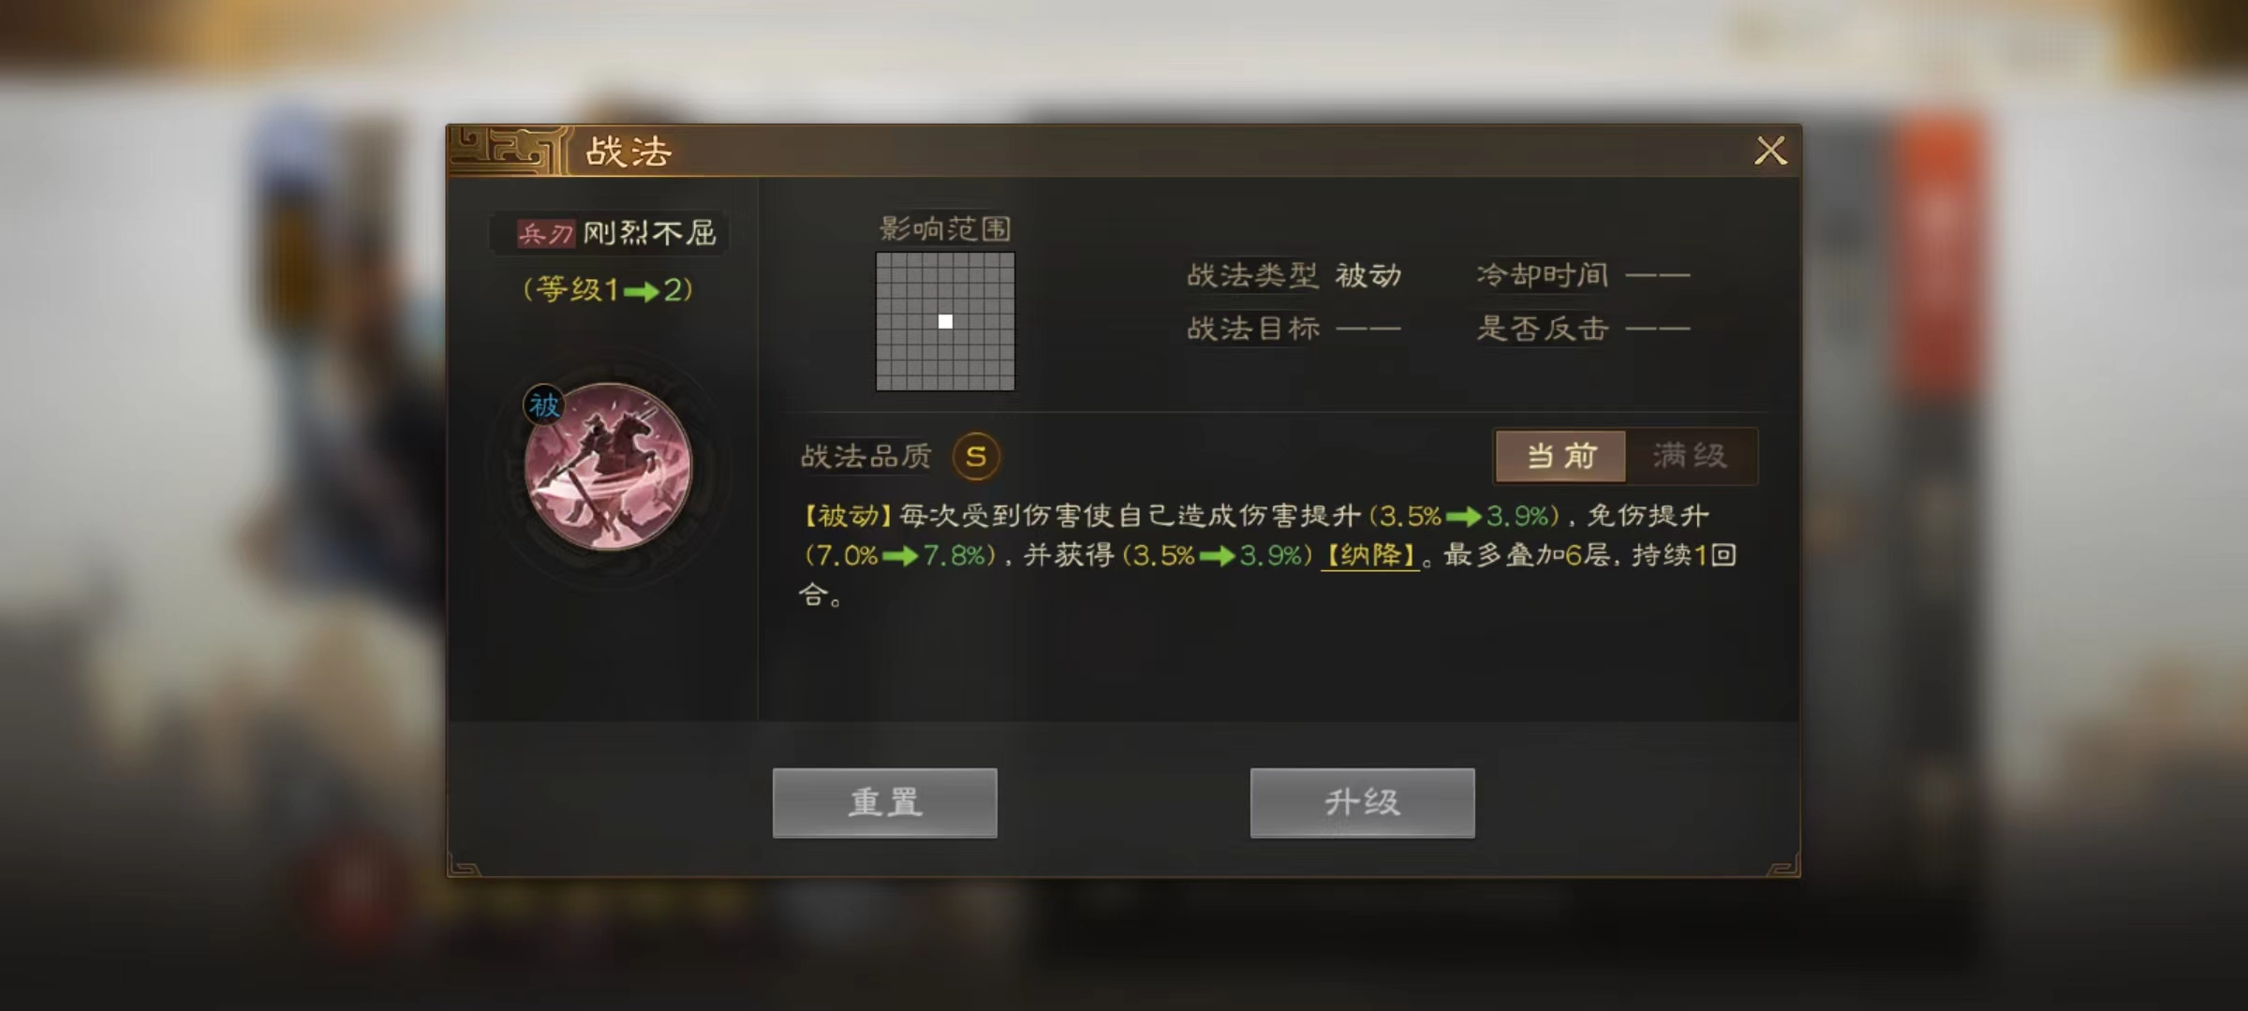2248x1011 pixels.
Task: Click the 刚烈不屈 skill name label
Action: pyautogui.click(x=649, y=233)
